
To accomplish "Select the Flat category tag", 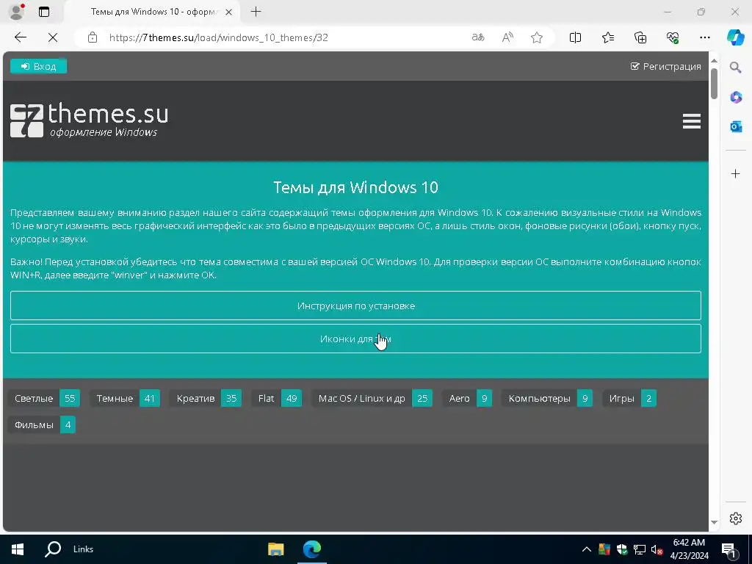I will (277, 398).
